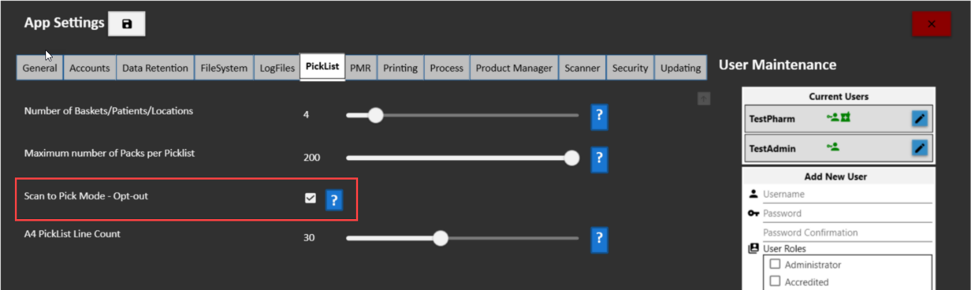This screenshot has width=971, height=290.
Task: Open the Product Manager tab
Action: [x=514, y=68]
